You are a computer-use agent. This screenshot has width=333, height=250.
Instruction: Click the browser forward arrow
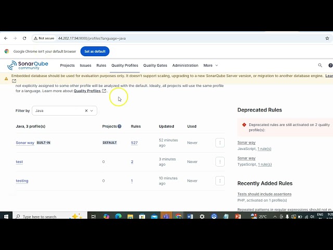point(15,38)
